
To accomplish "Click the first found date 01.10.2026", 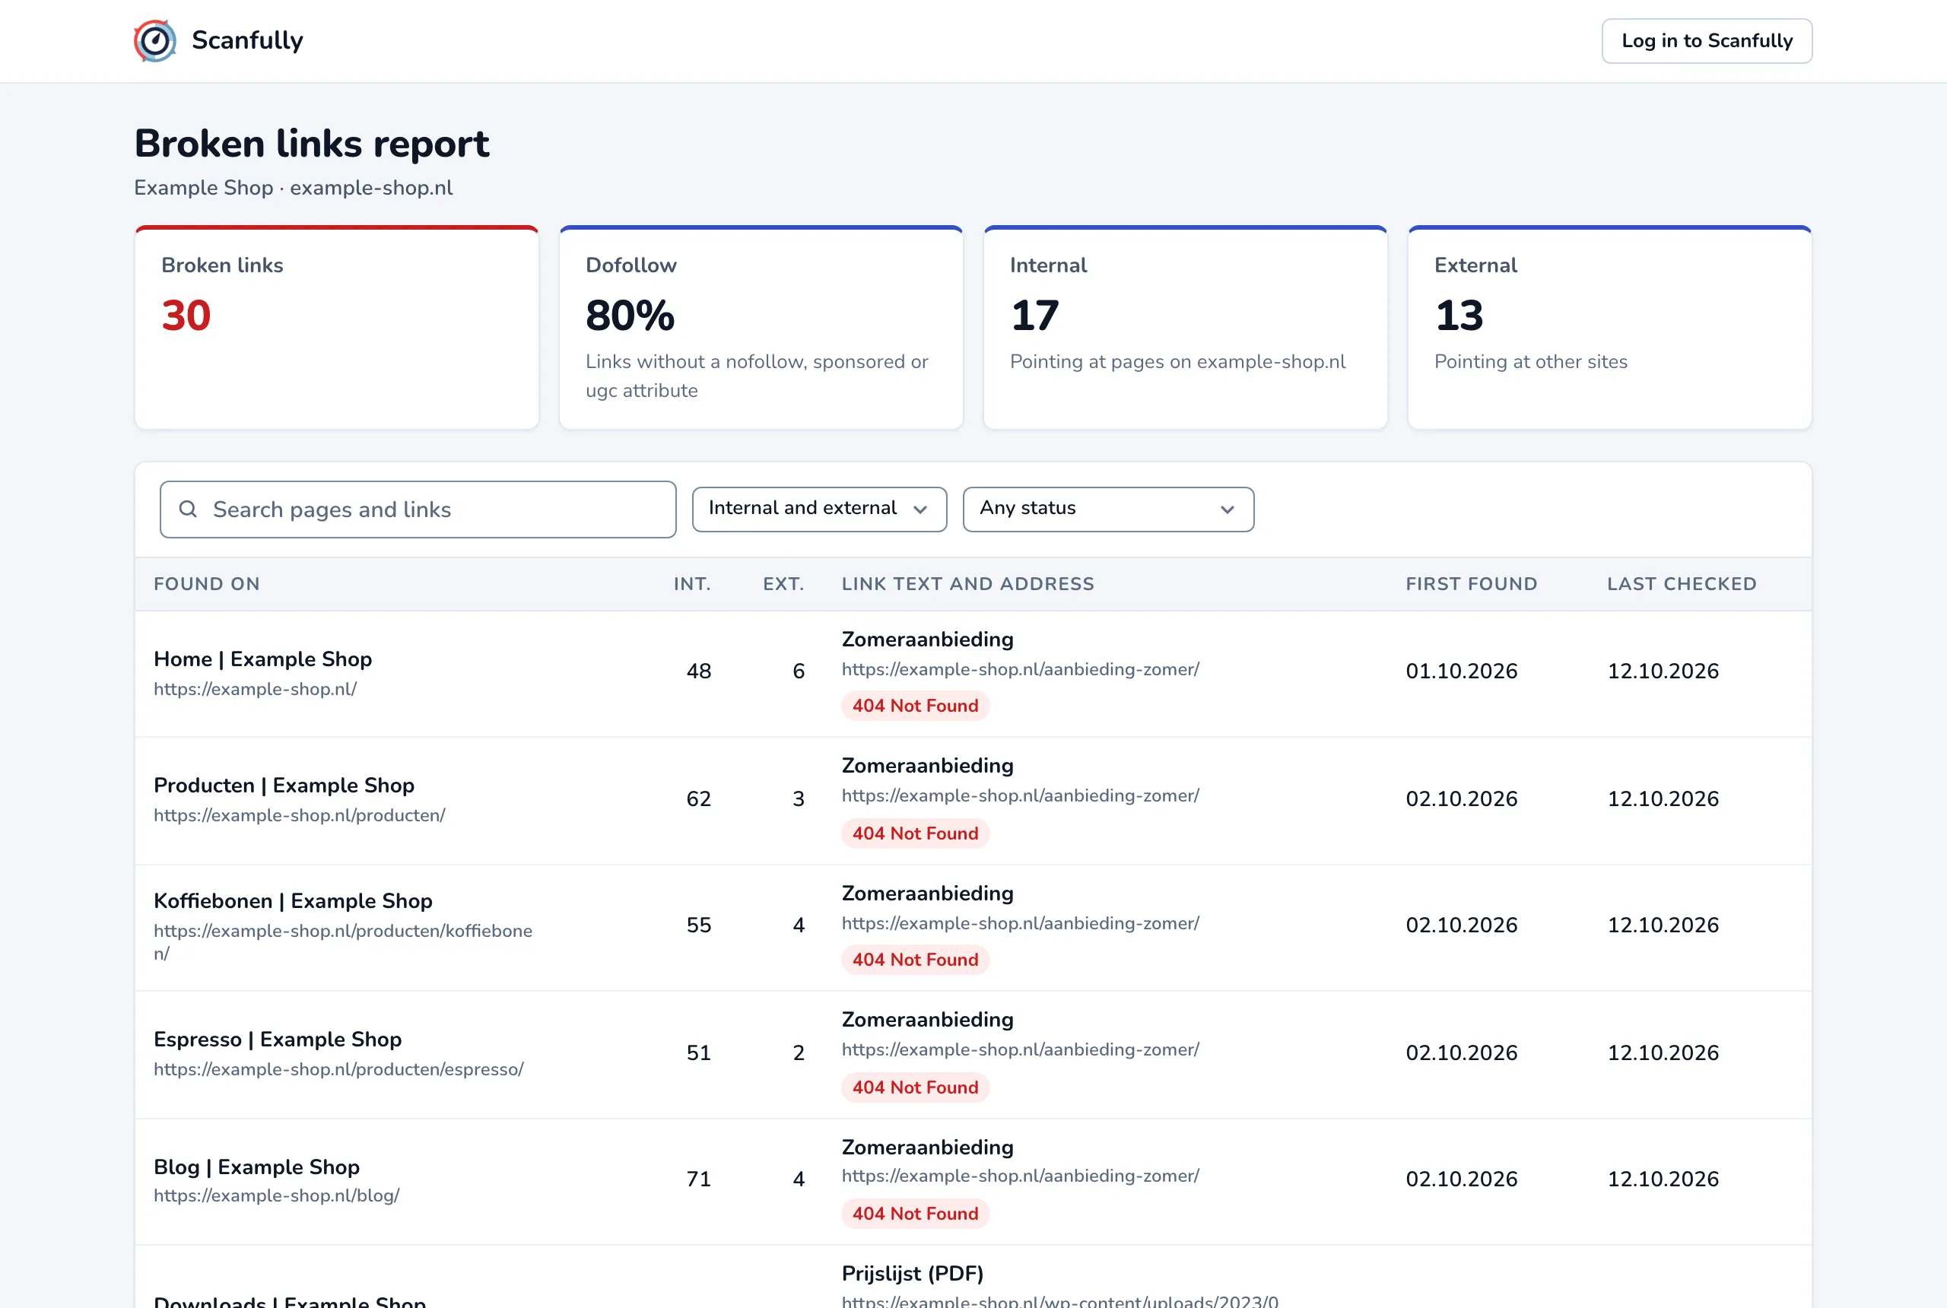I will [1462, 671].
